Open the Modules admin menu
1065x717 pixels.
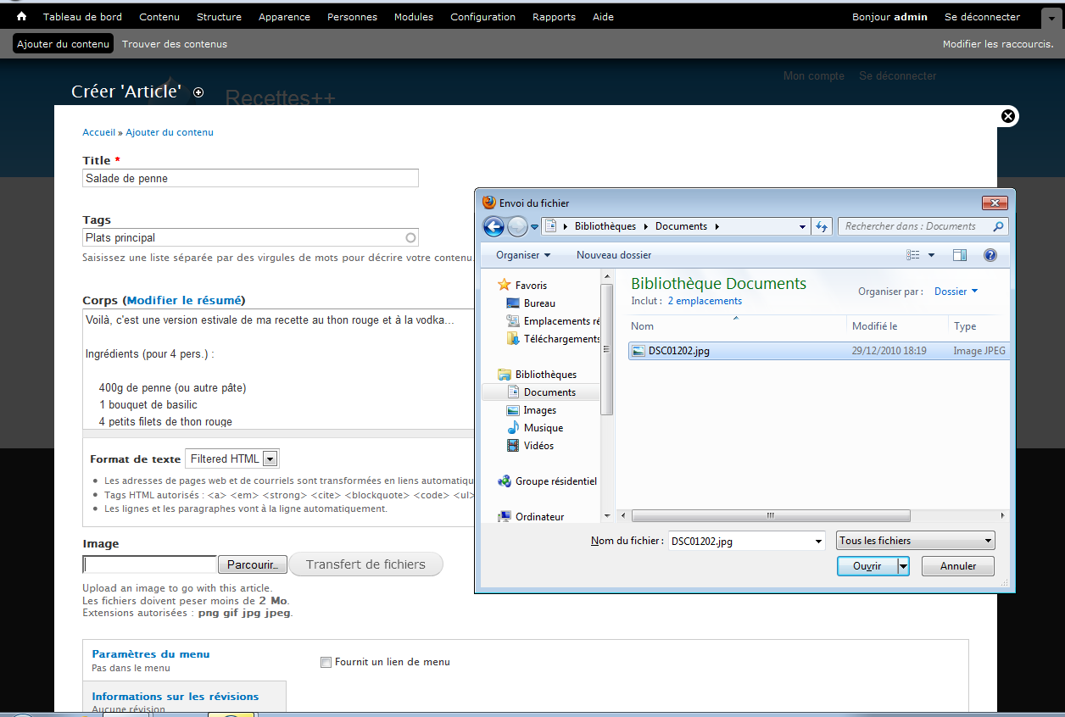[x=413, y=17]
